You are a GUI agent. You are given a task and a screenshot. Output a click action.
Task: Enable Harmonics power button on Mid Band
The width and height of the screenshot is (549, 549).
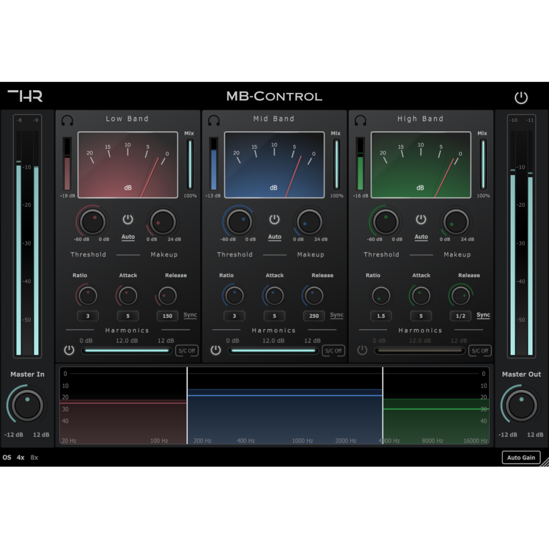tap(215, 350)
